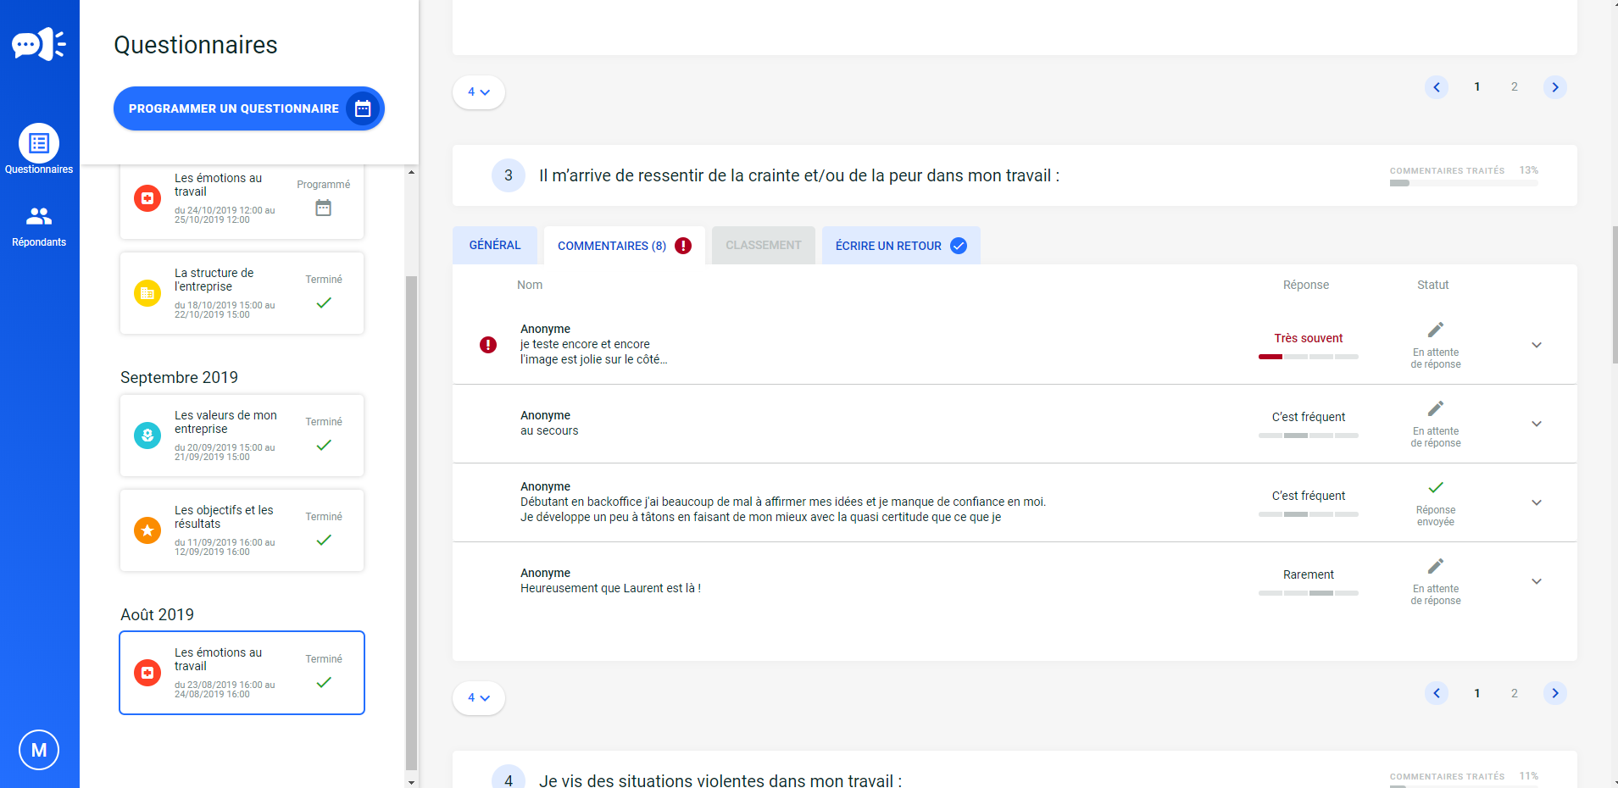Screen dimensions: 1618x788
Task: Click red alert icon on Commentaires tab
Action: pyautogui.click(x=683, y=246)
